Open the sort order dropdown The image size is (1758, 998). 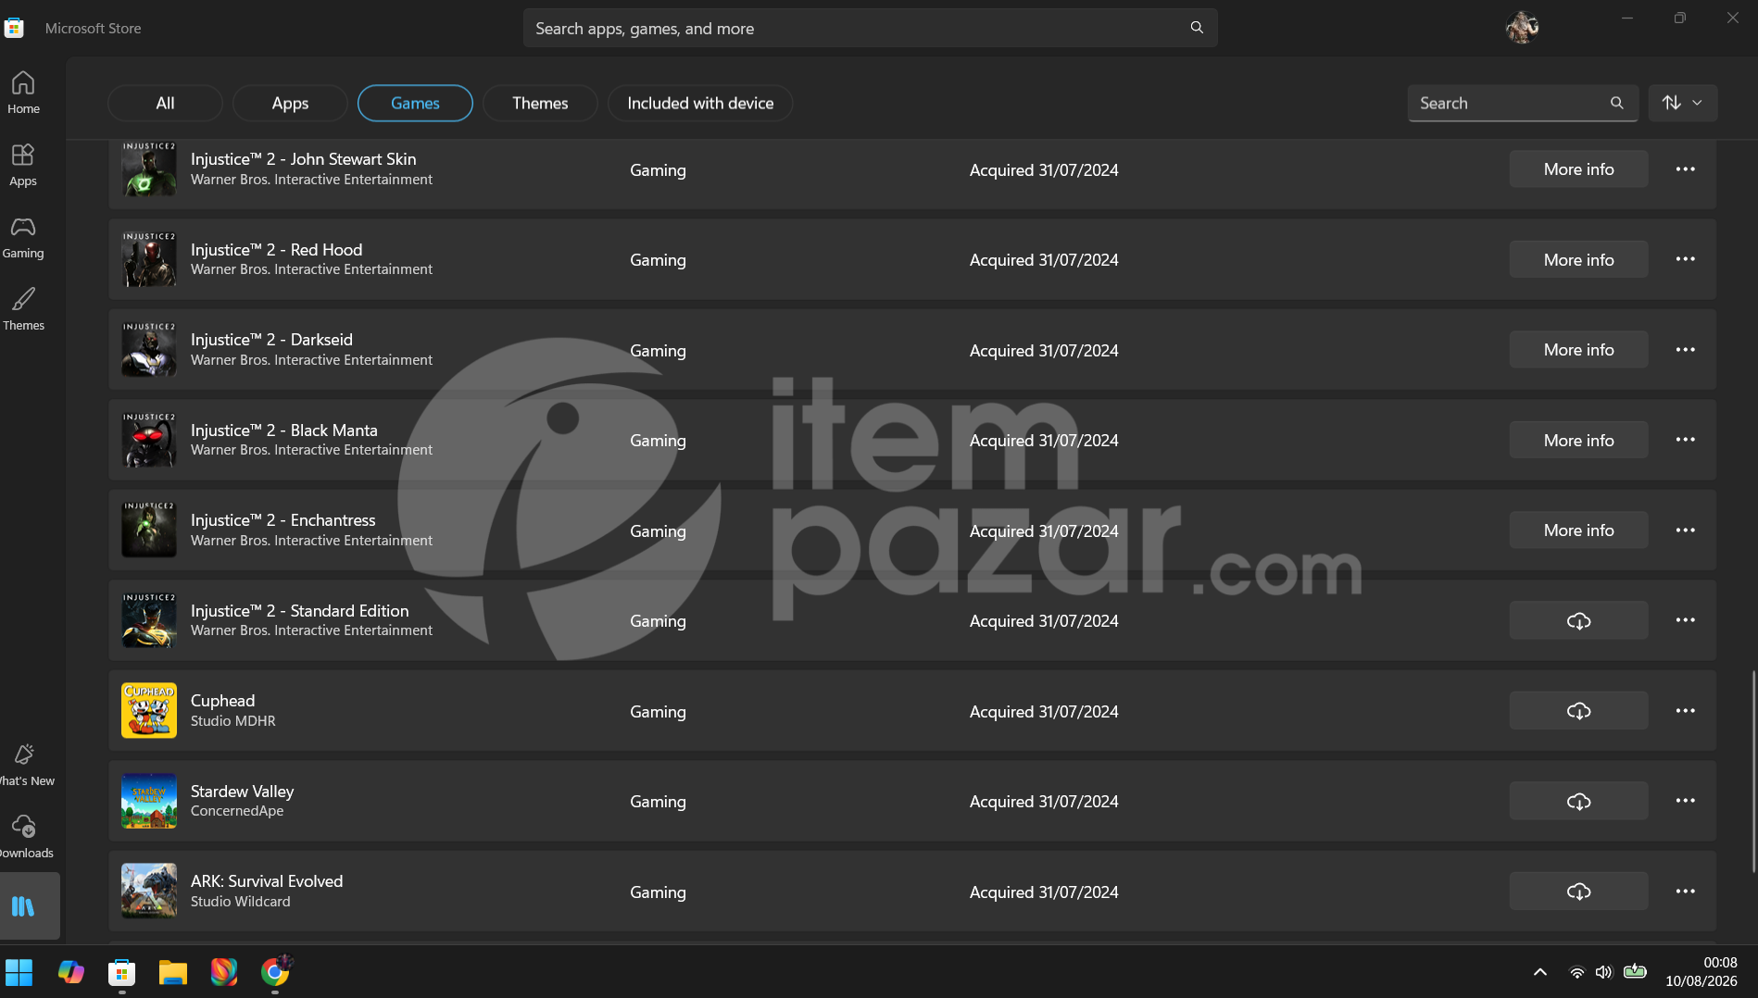tap(1682, 103)
